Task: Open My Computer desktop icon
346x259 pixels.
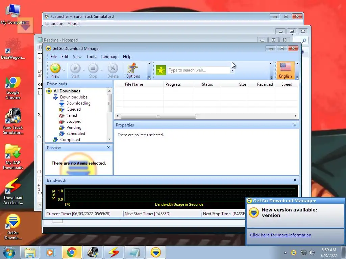Action: click(x=13, y=14)
